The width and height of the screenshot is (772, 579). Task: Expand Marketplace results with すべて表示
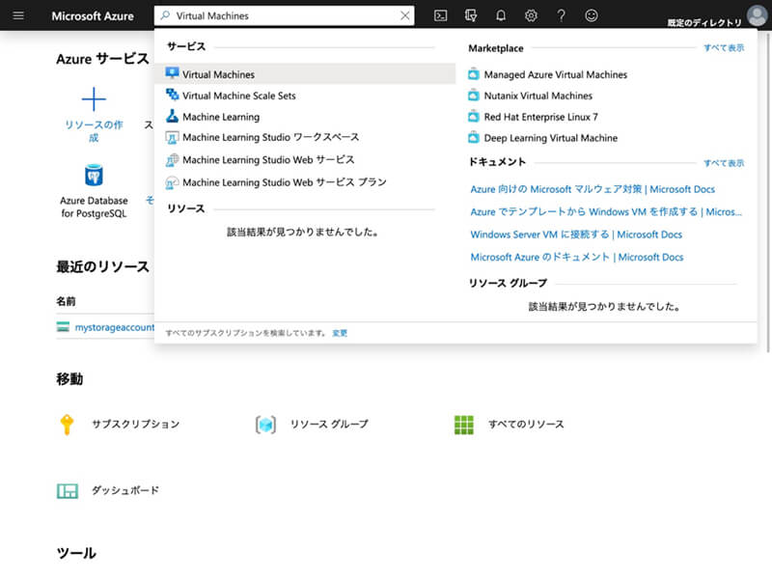point(724,47)
